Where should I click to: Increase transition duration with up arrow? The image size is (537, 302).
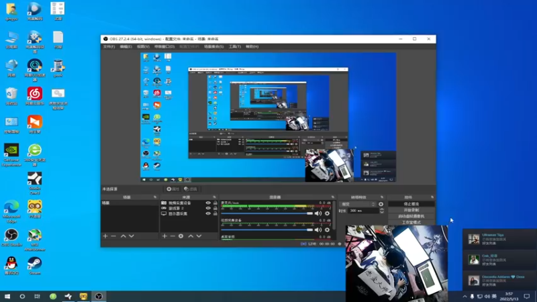(x=381, y=209)
